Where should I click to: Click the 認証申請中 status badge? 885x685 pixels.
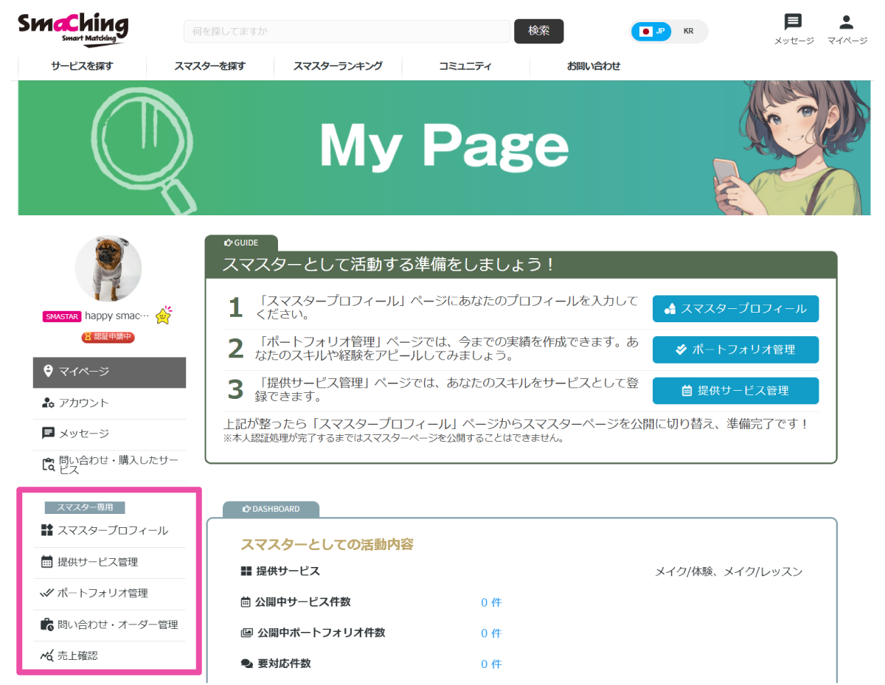coord(108,337)
